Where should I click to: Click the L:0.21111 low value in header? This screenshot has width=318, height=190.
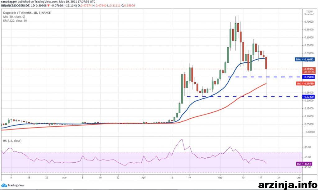[114, 6]
